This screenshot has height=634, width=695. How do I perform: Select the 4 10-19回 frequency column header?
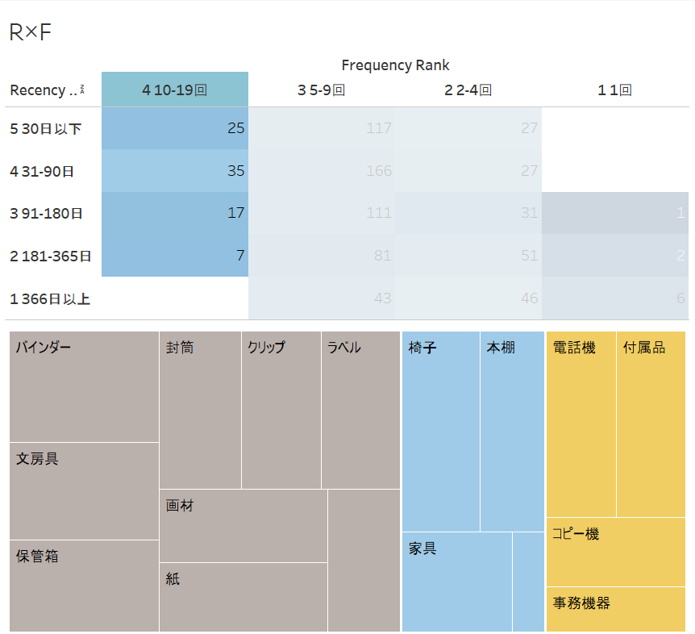tap(175, 89)
